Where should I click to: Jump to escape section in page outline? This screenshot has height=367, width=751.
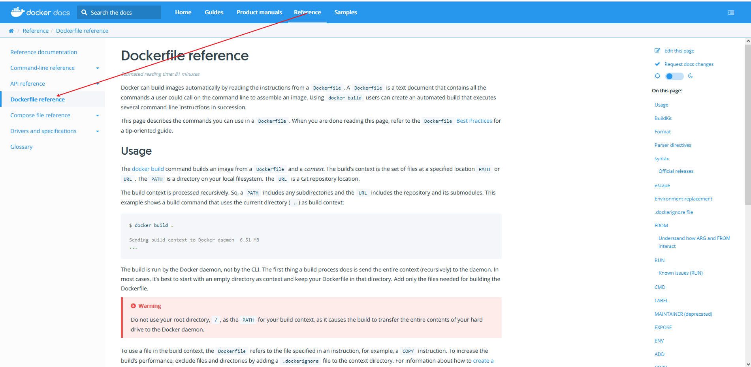[662, 185]
